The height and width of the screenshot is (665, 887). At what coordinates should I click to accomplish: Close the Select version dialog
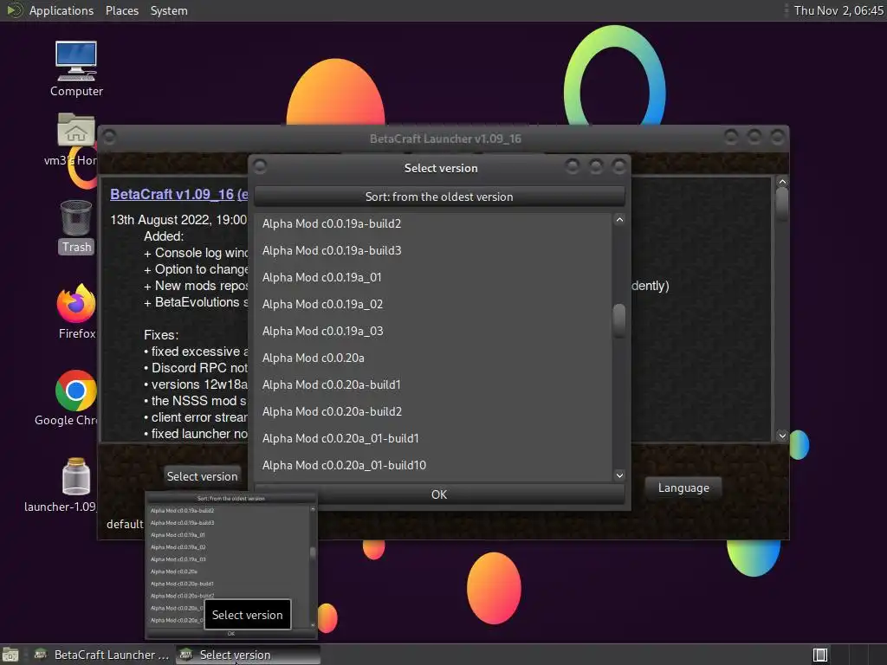[x=619, y=166]
